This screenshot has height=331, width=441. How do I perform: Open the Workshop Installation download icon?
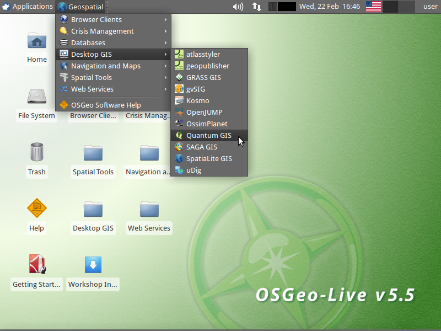click(93, 265)
